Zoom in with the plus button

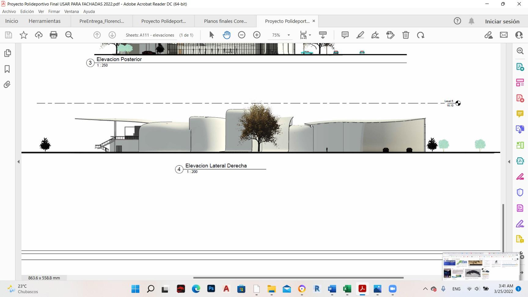pos(257,35)
